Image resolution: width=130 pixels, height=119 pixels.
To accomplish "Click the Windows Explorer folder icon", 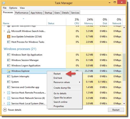I will 9,71.
